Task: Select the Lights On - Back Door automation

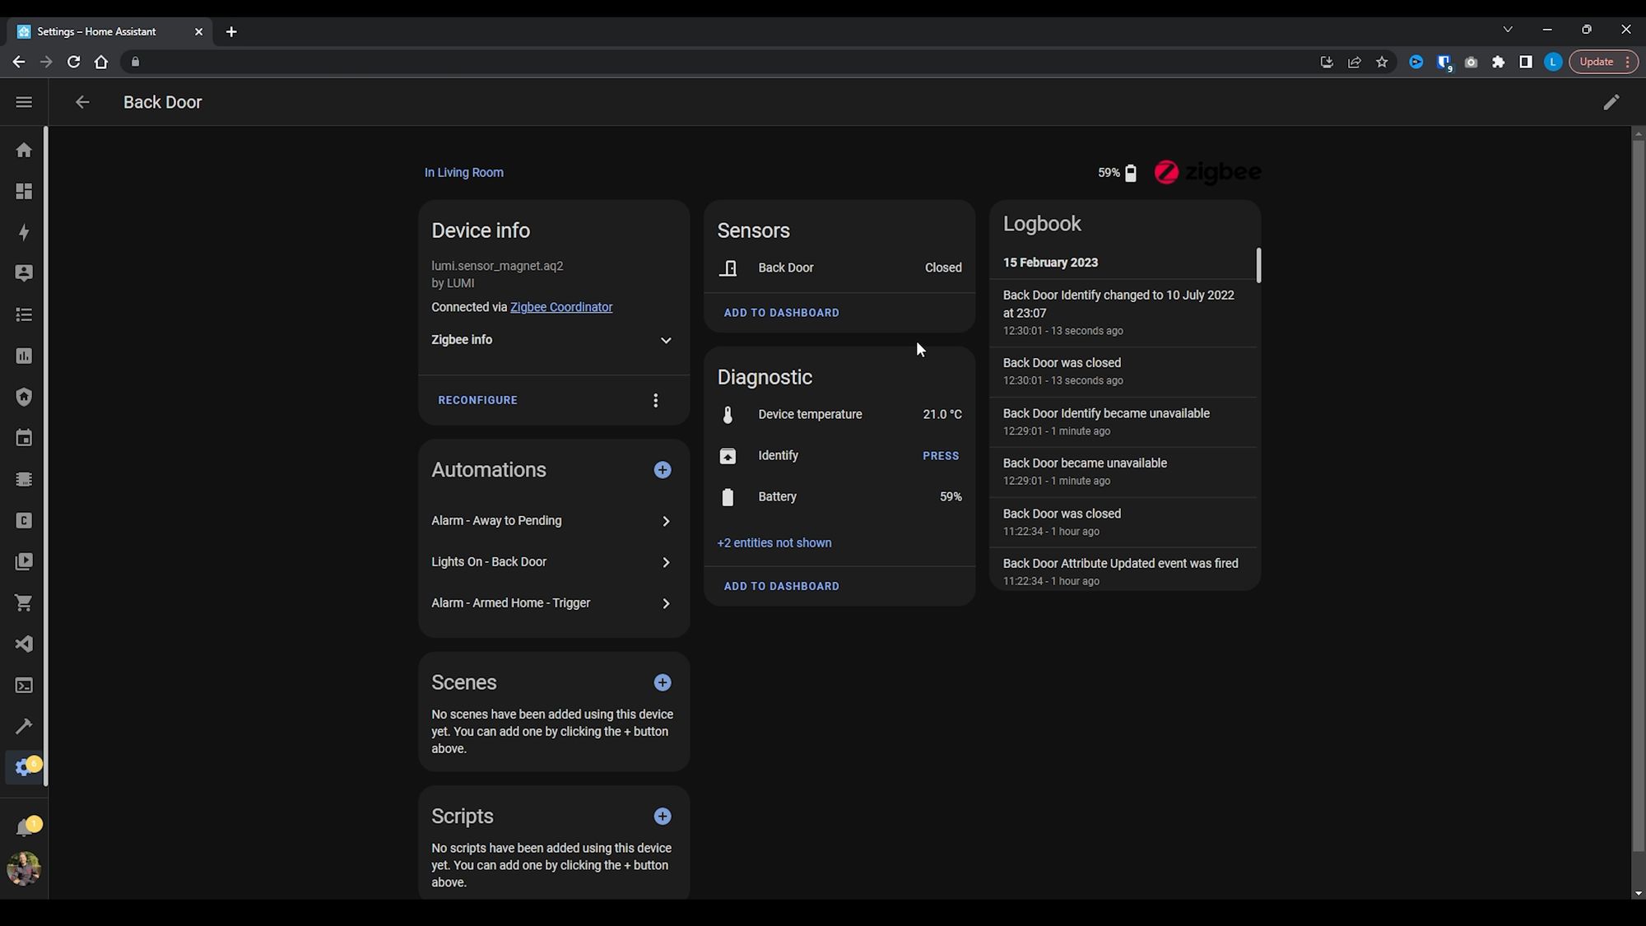Action: (551, 562)
